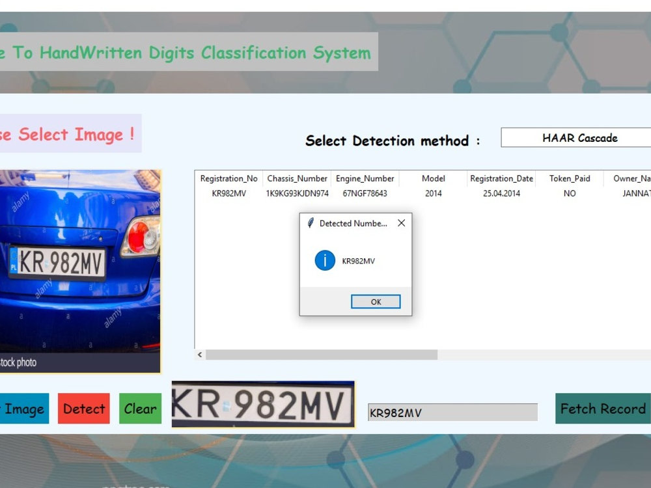Select chassis cell 1K9KG93KJDN974
Image resolution: width=651 pixels, height=488 pixels.
(x=297, y=193)
